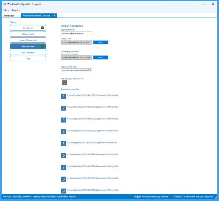Go to the Set up network step
The width and height of the screenshot is (219, 201).
pos(28,34)
